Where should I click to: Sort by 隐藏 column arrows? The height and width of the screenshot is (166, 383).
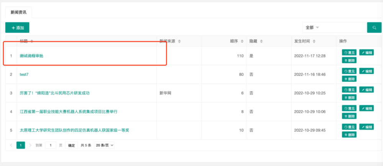pyautogui.click(x=261, y=41)
